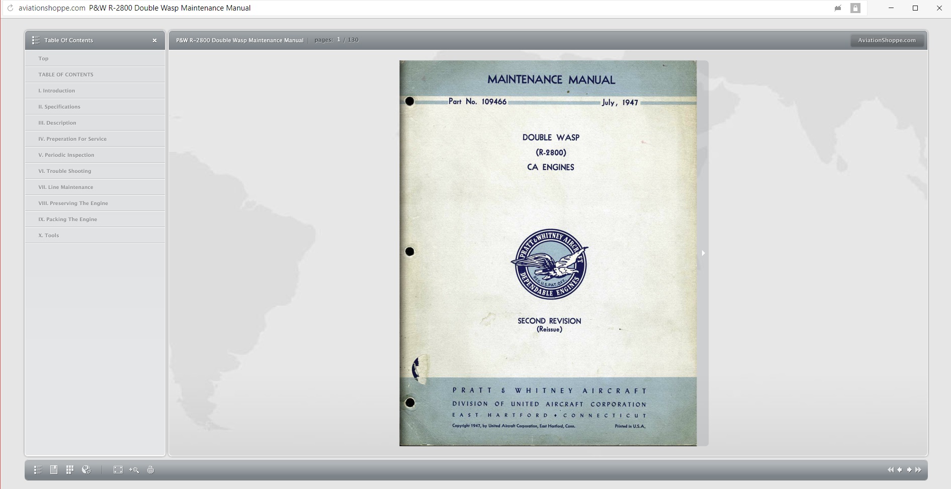Click the current page number field
Viewport: 951px width, 489px height.
point(338,40)
